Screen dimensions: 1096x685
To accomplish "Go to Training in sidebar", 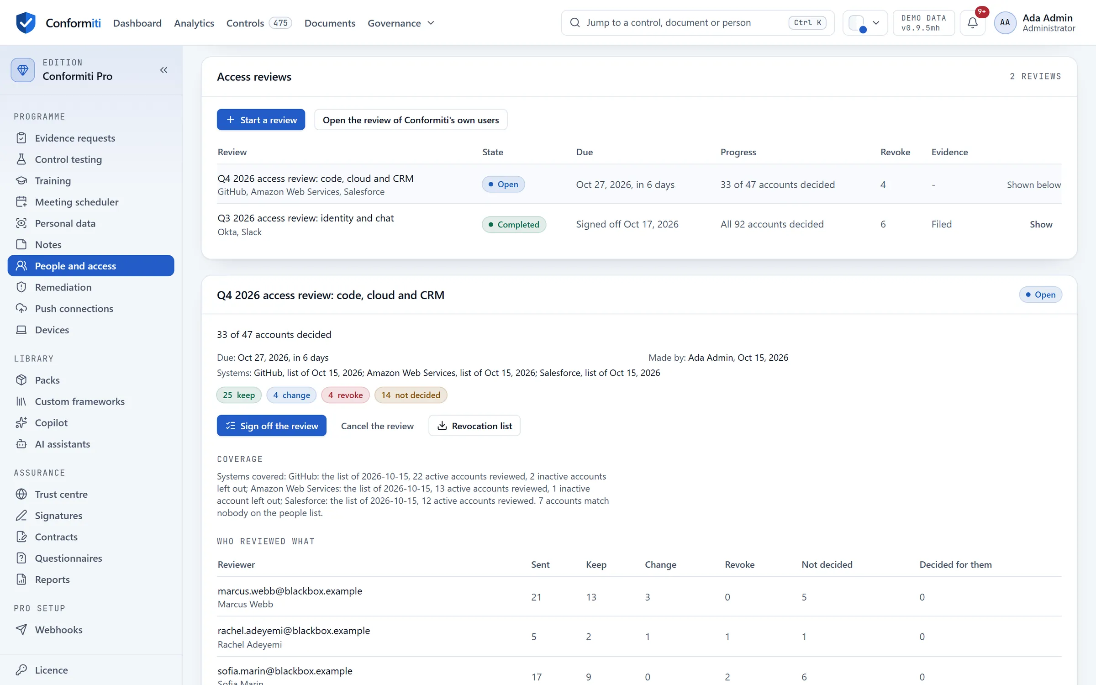I will (91, 180).
